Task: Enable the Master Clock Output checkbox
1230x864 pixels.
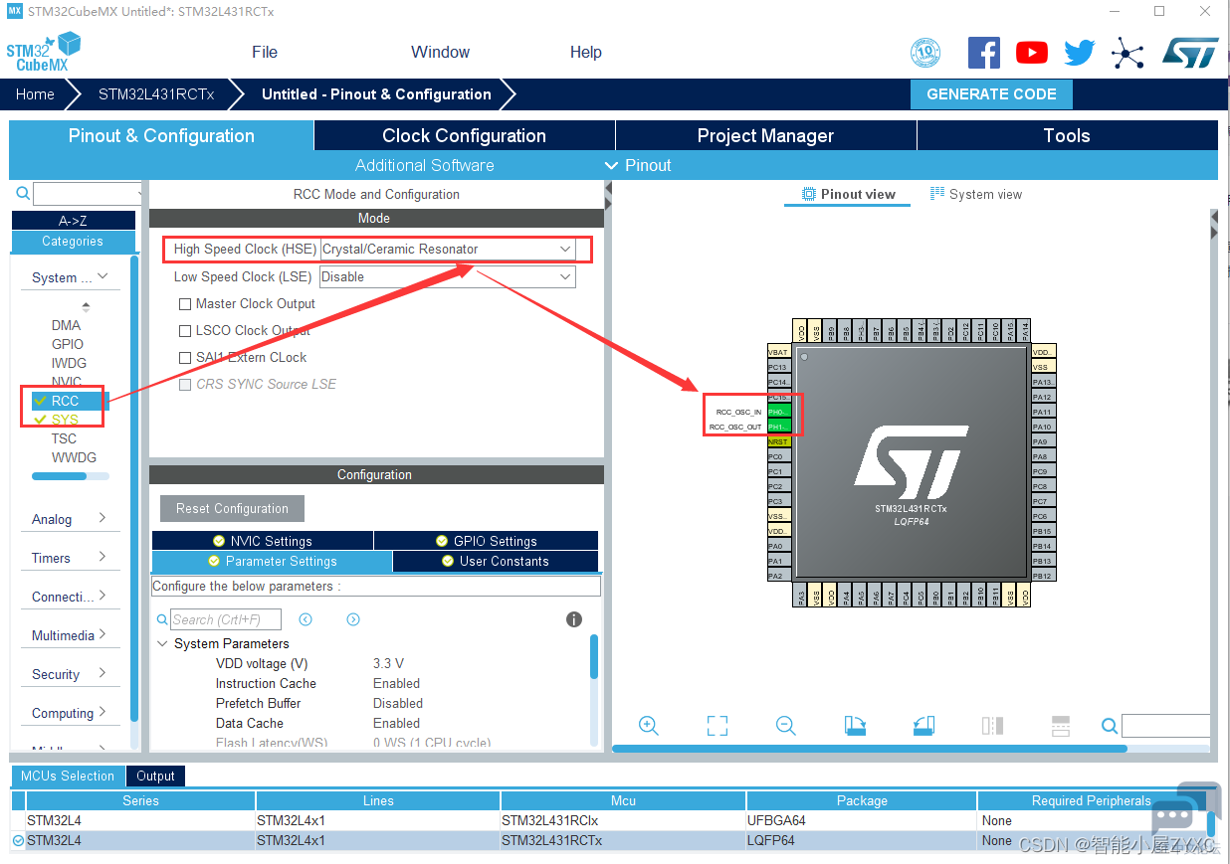Action: pyautogui.click(x=185, y=304)
